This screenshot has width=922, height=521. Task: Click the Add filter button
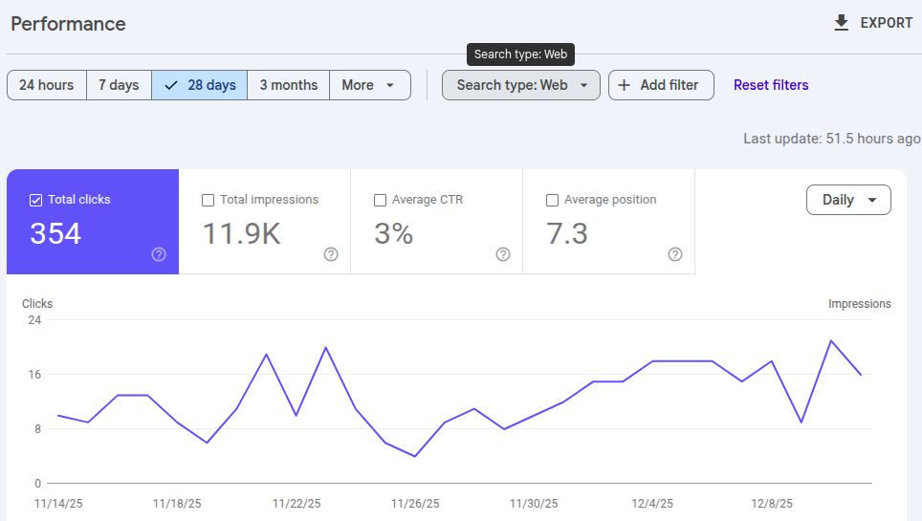coord(661,85)
